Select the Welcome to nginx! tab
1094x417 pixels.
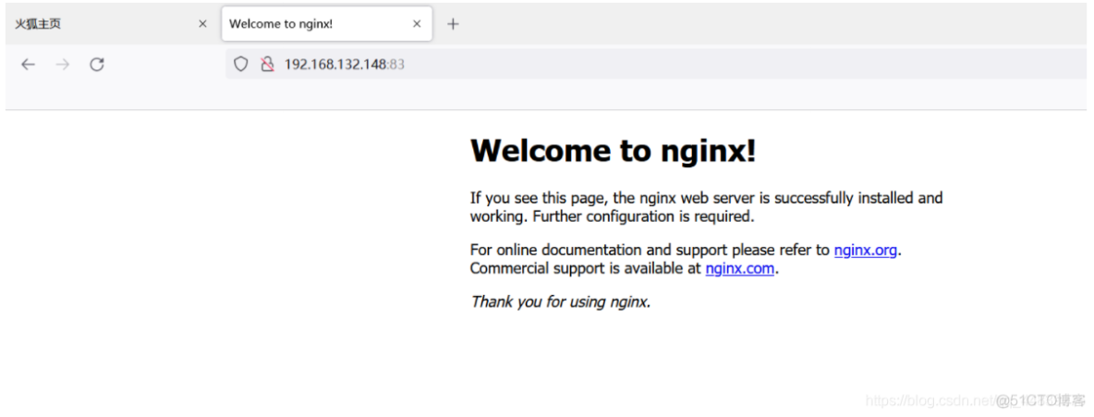(x=326, y=24)
